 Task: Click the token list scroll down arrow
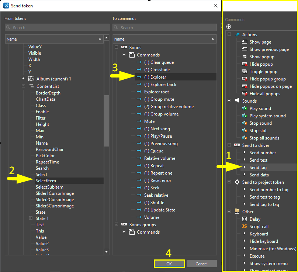107,252
